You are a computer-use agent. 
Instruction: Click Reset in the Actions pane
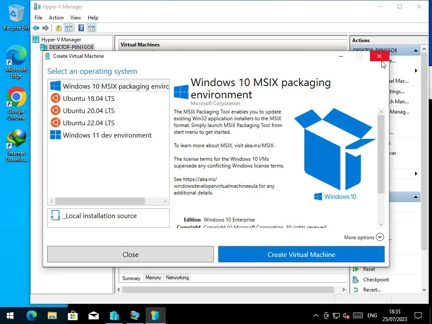tap(369, 269)
